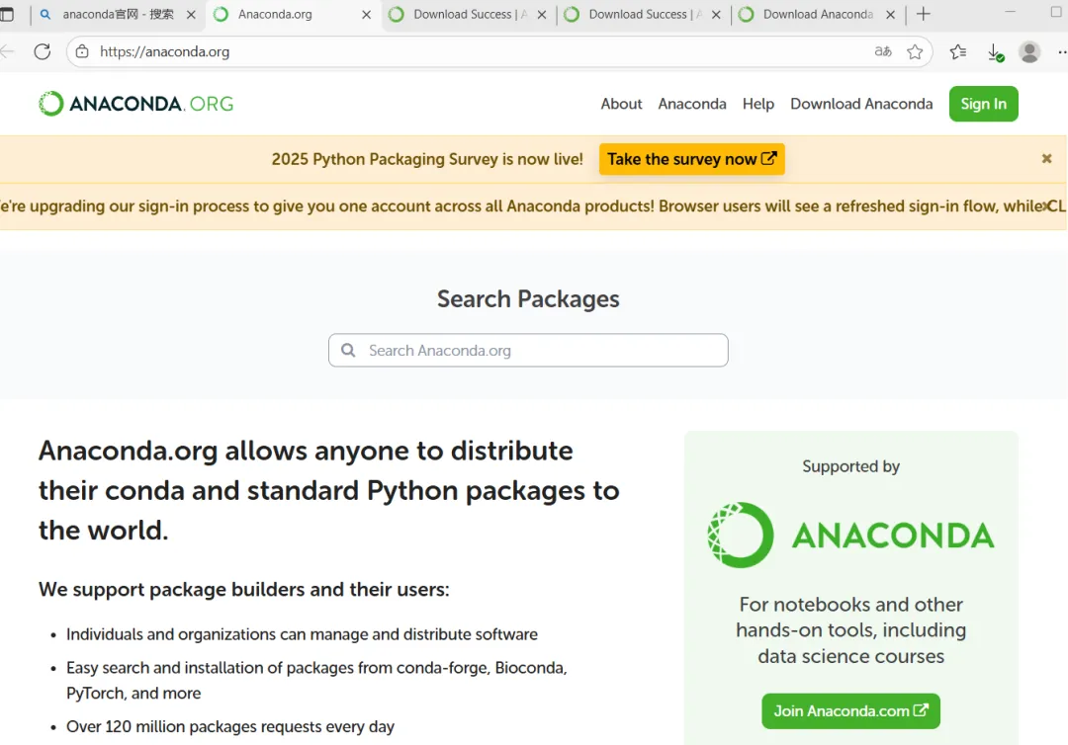
Task: Click the large Anaconda logo in Supported by card
Action: 850,536
